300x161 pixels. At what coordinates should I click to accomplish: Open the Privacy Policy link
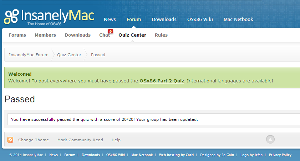[280, 155]
